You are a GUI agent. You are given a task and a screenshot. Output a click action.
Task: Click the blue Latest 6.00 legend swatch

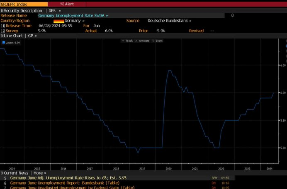click(x=3, y=43)
